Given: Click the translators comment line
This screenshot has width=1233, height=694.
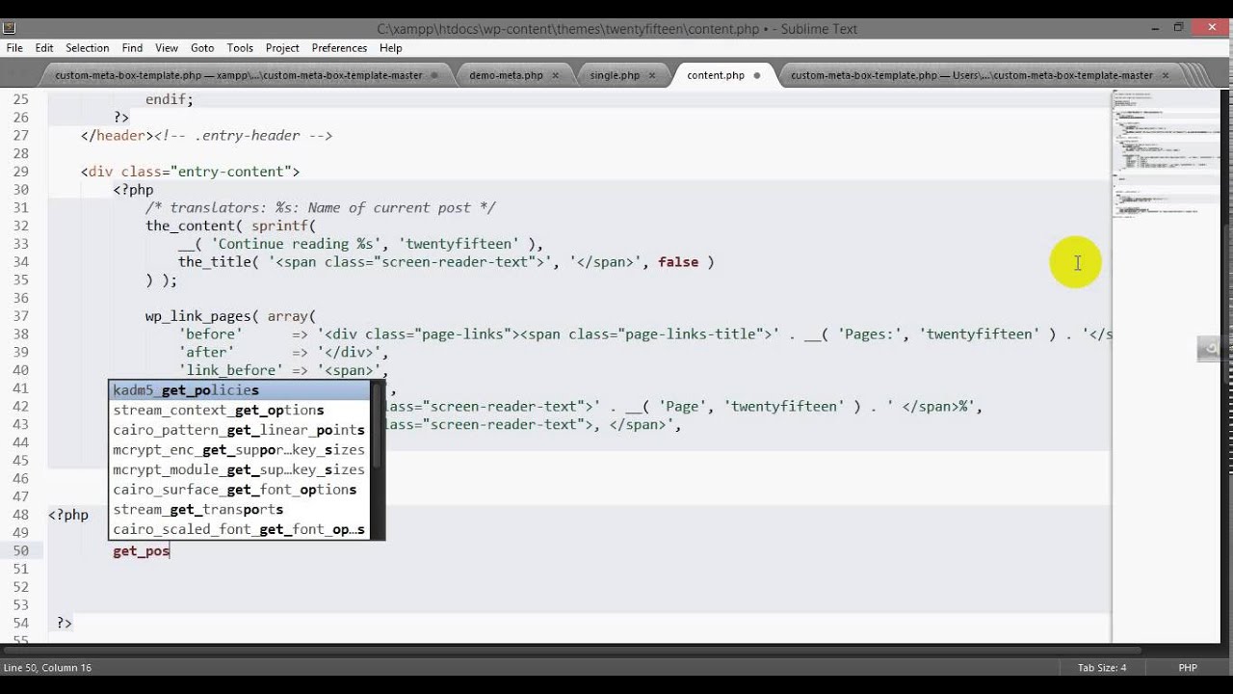Looking at the screenshot, I should click(321, 208).
